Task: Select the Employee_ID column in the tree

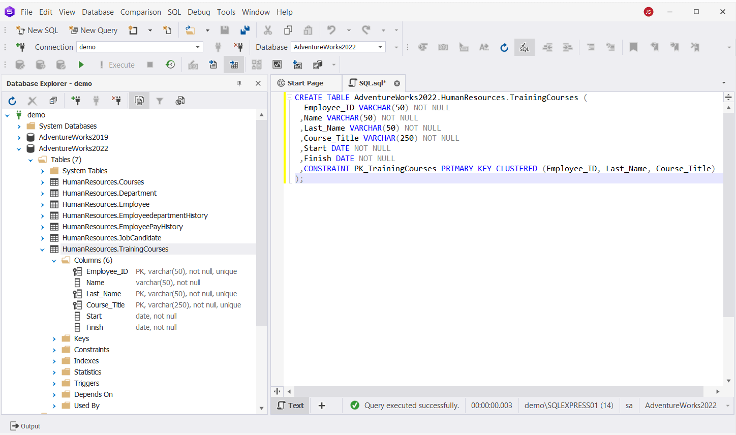Action: click(x=107, y=271)
